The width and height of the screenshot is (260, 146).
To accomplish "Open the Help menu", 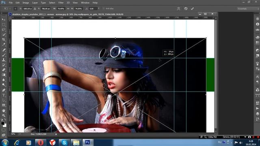I will 95,3.
